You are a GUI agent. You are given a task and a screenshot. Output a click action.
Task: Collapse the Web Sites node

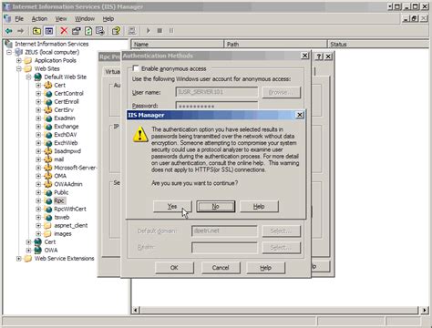point(19,68)
